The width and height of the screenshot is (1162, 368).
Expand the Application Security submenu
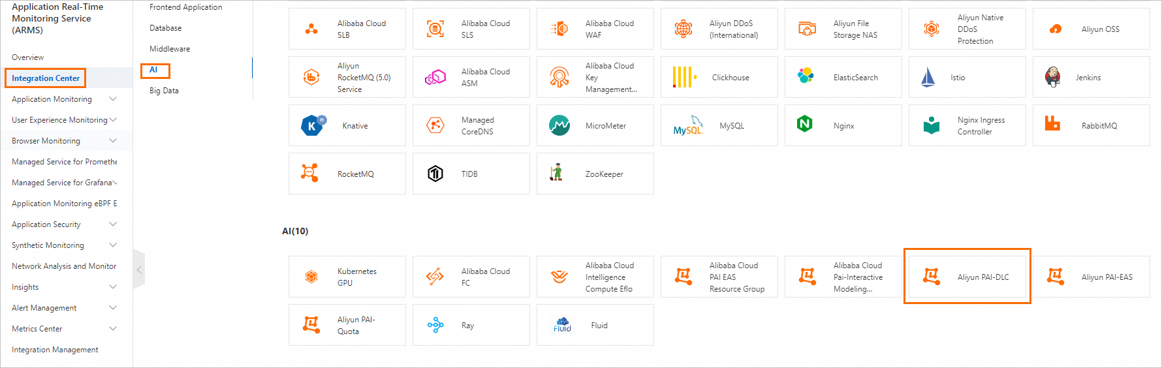click(x=113, y=224)
